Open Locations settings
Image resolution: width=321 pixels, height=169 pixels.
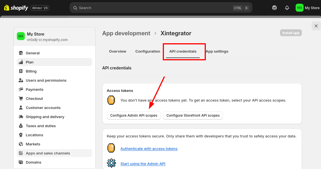coord(54,135)
